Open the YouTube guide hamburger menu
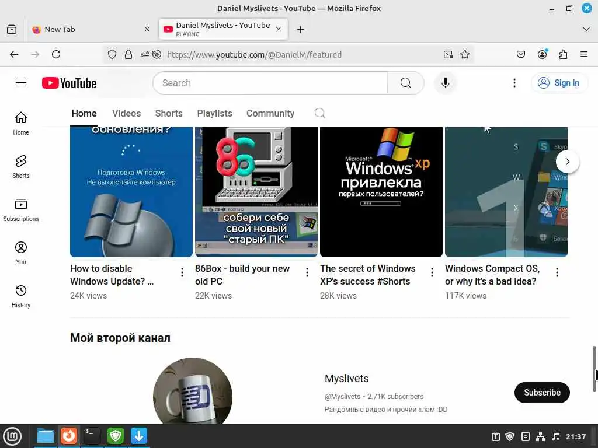This screenshot has height=448, width=598. [x=21, y=83]
